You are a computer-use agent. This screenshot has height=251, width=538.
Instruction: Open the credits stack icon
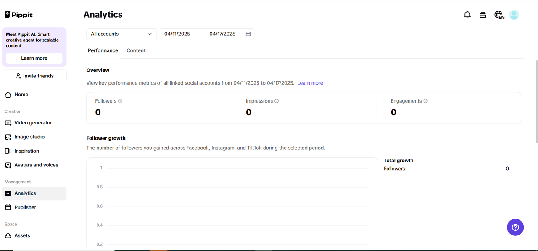pyautogui.click(x=483, y=15)
